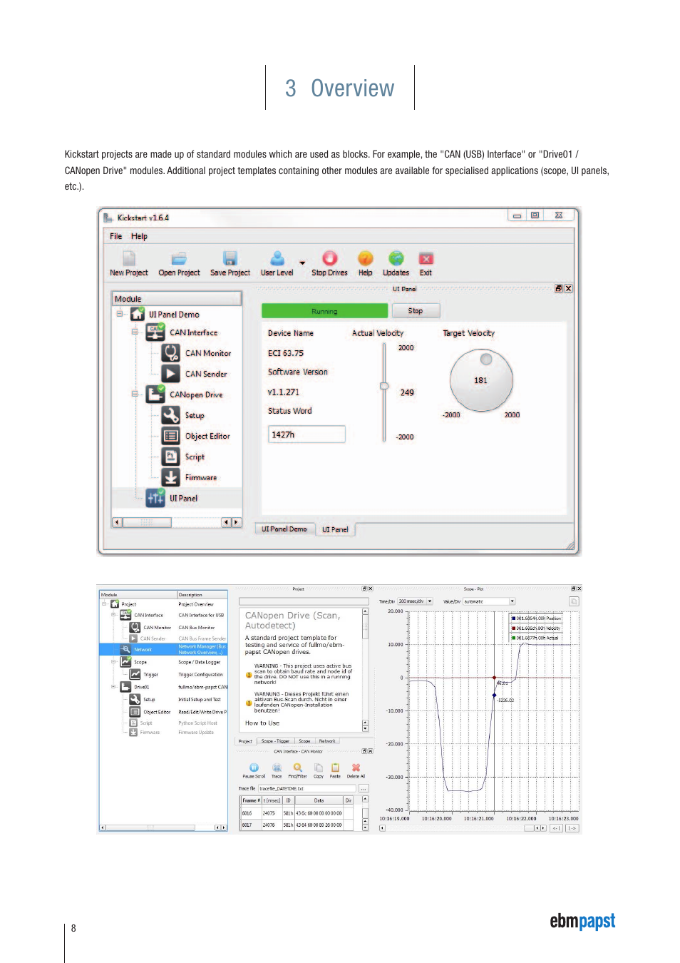Click the Trace icon in the CAN Monitor toolbar
Viewport: 680px width, 963px height.
[x=277, y=768]
